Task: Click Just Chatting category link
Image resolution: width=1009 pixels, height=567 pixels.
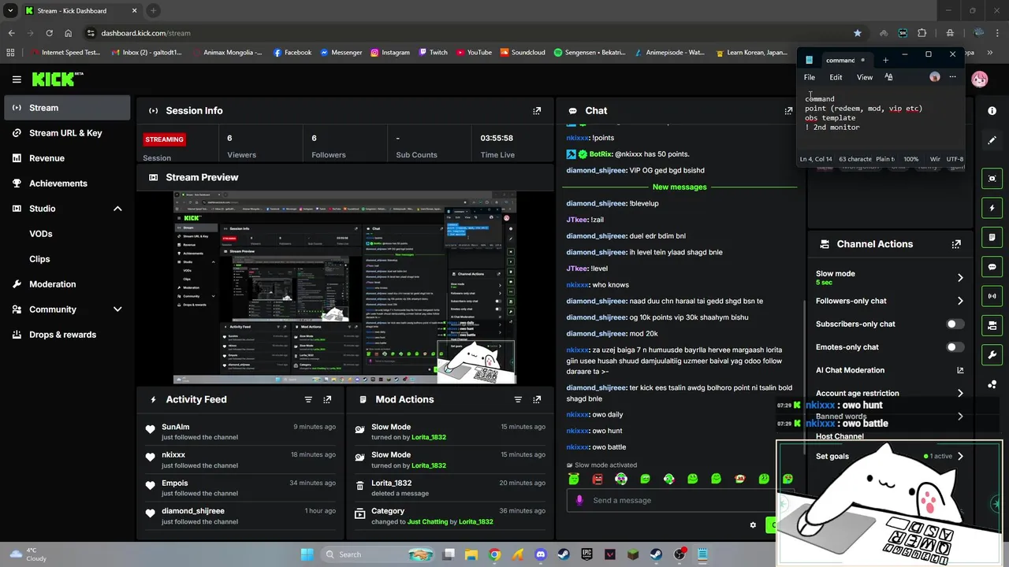Action: [x=426, y=521]
